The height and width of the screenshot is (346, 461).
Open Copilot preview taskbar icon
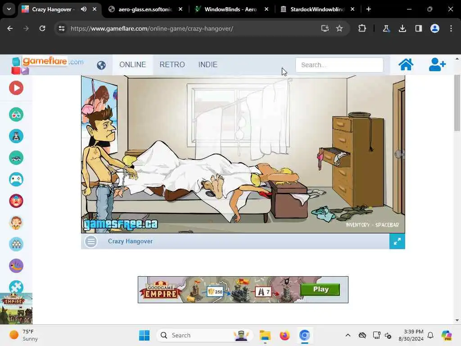click(447, 335)
